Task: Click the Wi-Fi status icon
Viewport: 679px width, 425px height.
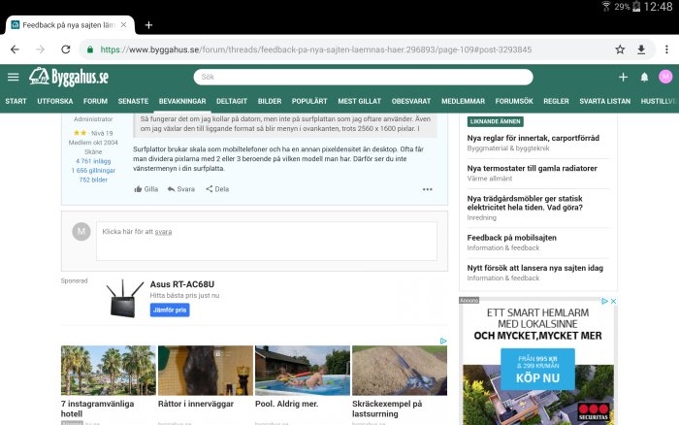Action: tap(606, 7)
